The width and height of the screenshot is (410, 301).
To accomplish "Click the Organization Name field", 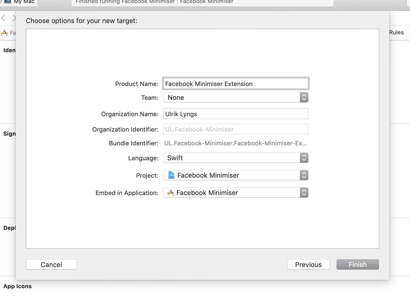I will click(x=236, y=114).
